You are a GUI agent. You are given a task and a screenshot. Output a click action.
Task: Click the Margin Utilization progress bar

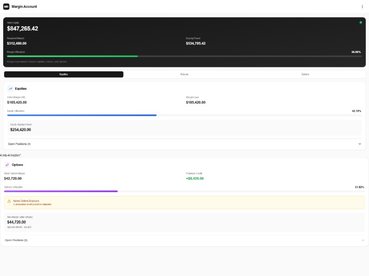(x=184, y=56)
